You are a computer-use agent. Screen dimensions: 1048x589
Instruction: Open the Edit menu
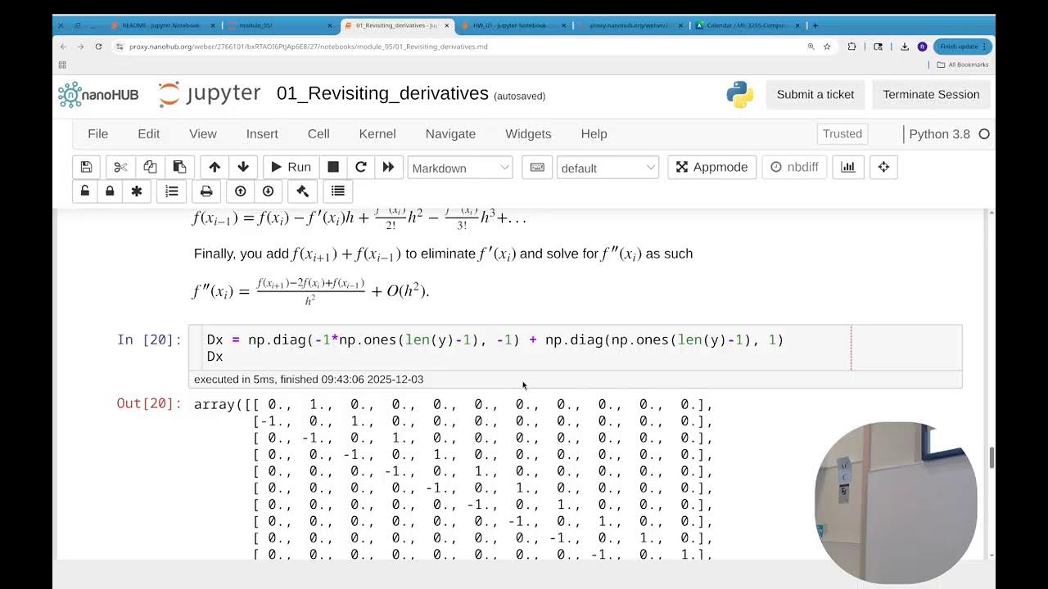tap(149, 133)
